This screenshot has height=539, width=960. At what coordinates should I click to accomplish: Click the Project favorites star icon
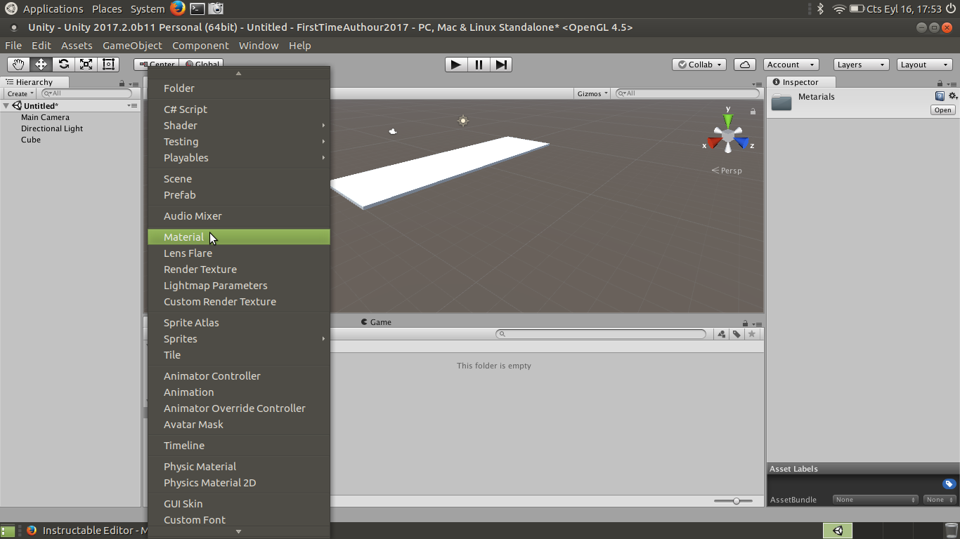tap(752, 334)
